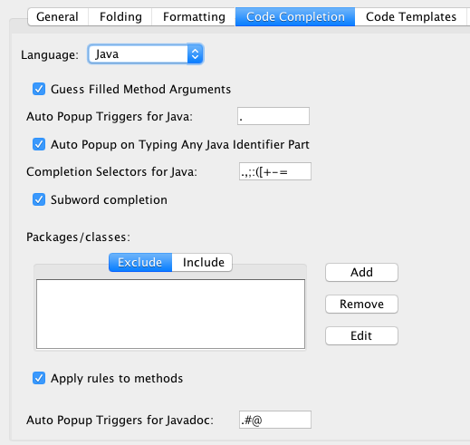Click the Edit button

[x=361, y=335]
